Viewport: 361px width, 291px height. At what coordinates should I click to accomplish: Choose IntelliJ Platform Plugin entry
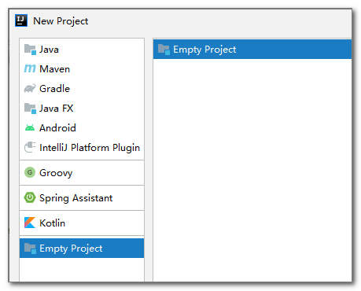[x=82, y=148]
